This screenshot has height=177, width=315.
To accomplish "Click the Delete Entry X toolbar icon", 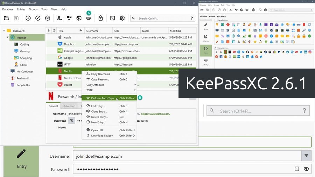I will coord(47,18).
